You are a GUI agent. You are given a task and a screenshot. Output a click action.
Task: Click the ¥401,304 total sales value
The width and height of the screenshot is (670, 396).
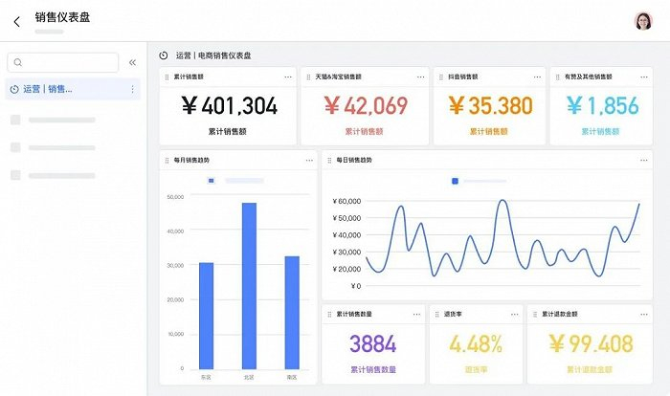coord(230,105)
